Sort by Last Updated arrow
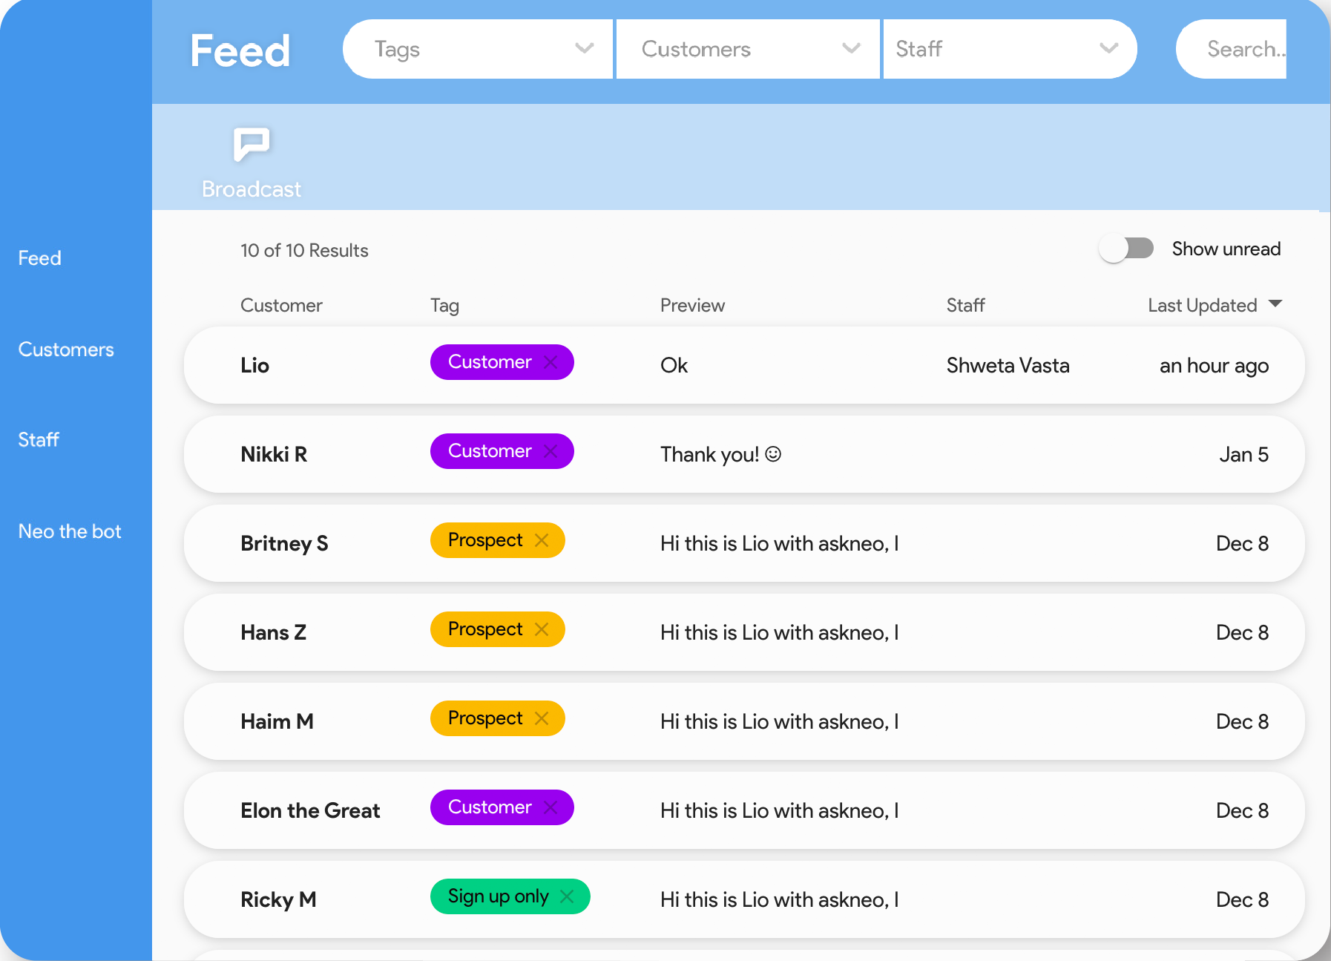The image size is (1331, 961). click(1275, 304)
